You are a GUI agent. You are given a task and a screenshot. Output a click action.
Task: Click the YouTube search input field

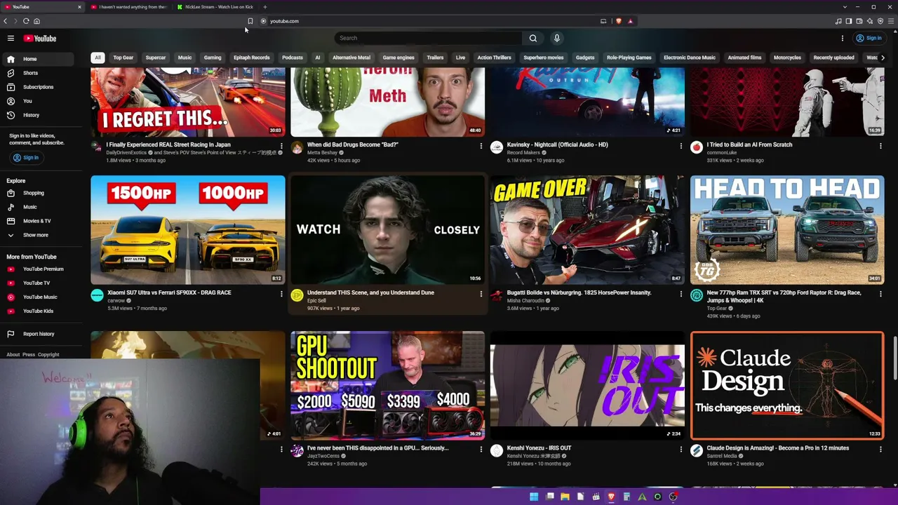tap(428, 38)
